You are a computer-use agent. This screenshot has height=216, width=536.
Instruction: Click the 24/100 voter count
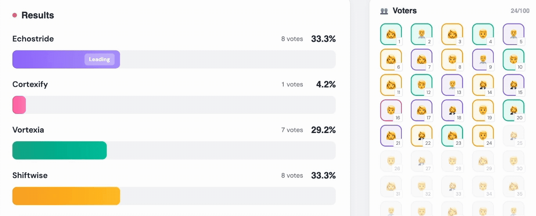point(520,11)
